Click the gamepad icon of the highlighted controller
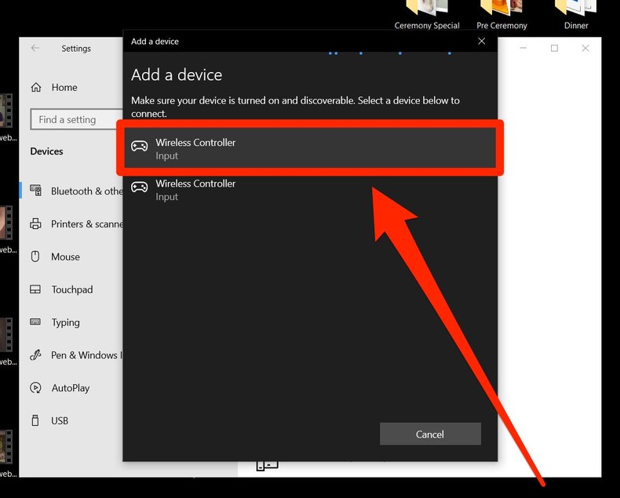This screenshot has height=498, width=620. tap(139, 146)
